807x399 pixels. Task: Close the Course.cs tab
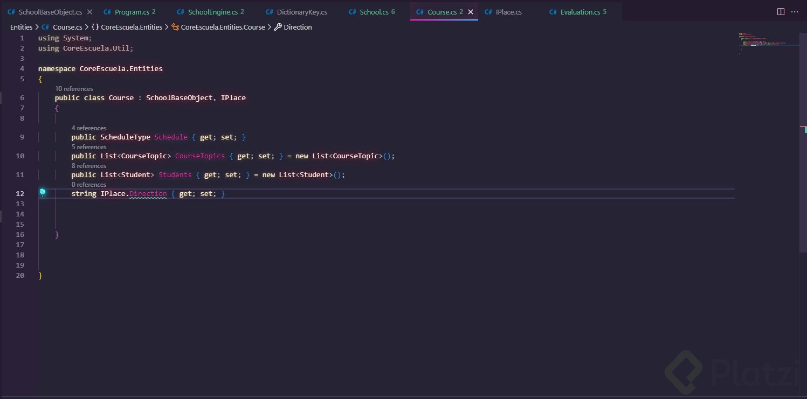(x=471, y=12)
